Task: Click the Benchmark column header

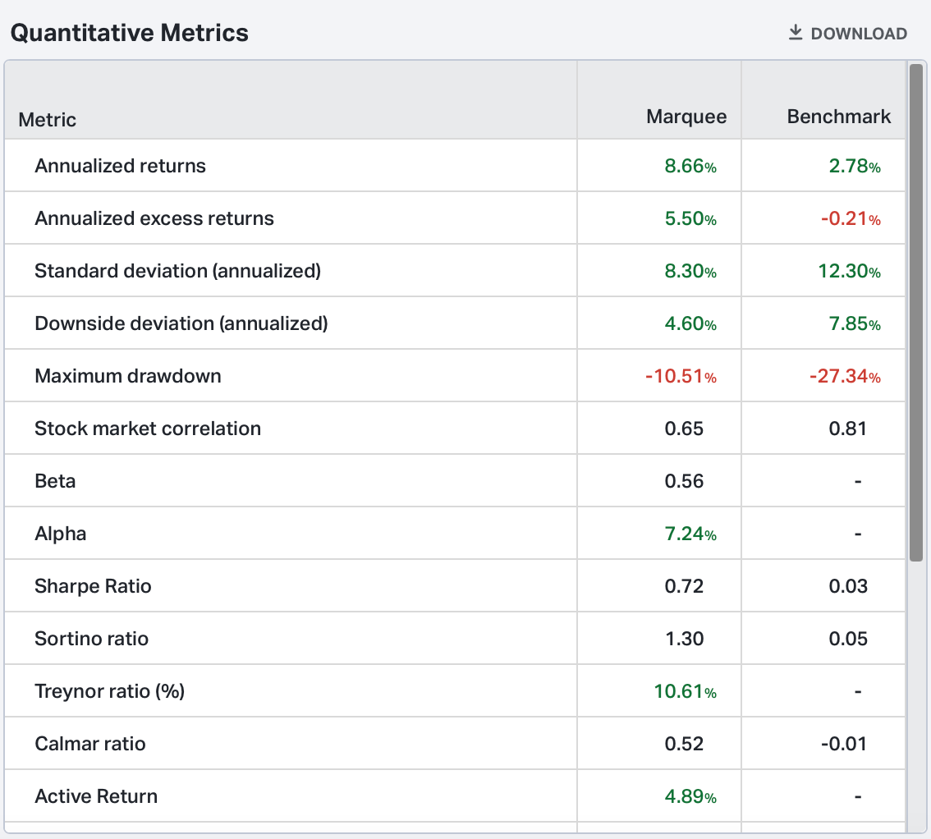Action: point(838,117)
